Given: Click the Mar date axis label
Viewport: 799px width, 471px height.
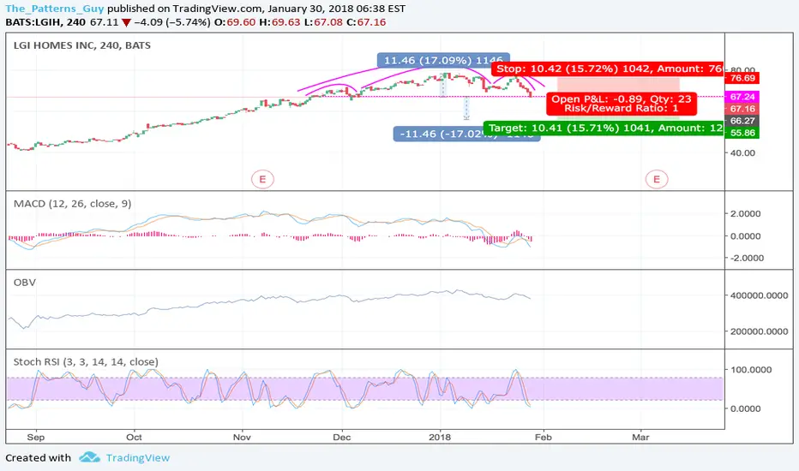Looking at the screenshot, I should click(x=640, y=437).
